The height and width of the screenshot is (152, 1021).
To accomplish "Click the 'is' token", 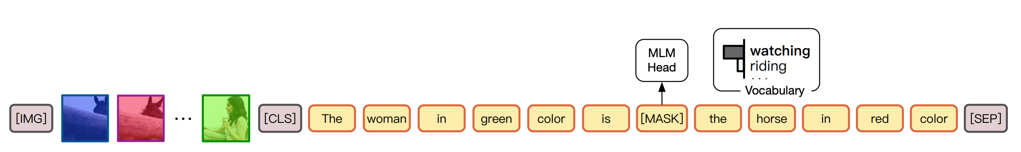I will [x=606, y=118].
